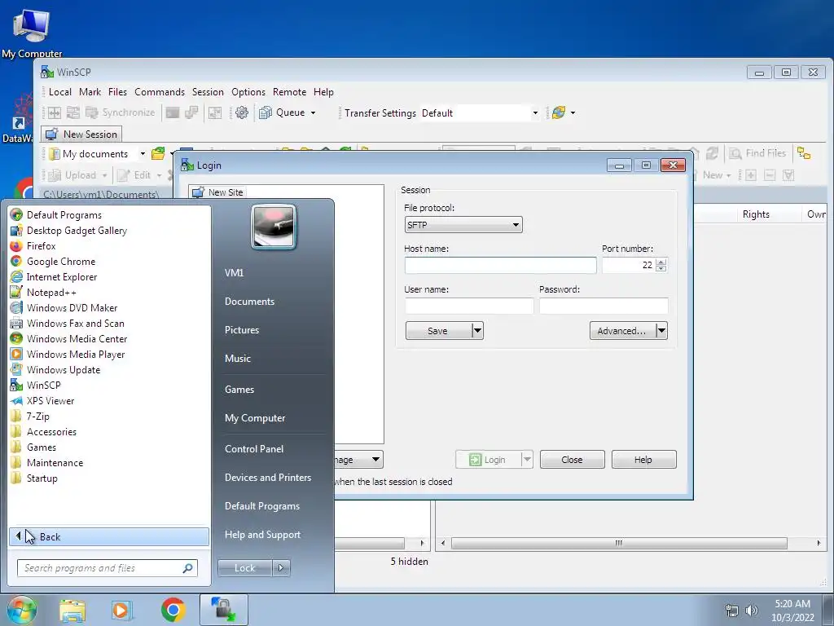Viewport: 834px width, 626px height.
Task: Click the Lock button in Start menu
Action: (x=245, y=568)
